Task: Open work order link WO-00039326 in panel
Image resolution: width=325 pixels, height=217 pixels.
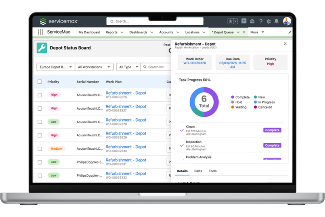Action: click(195, 63)
